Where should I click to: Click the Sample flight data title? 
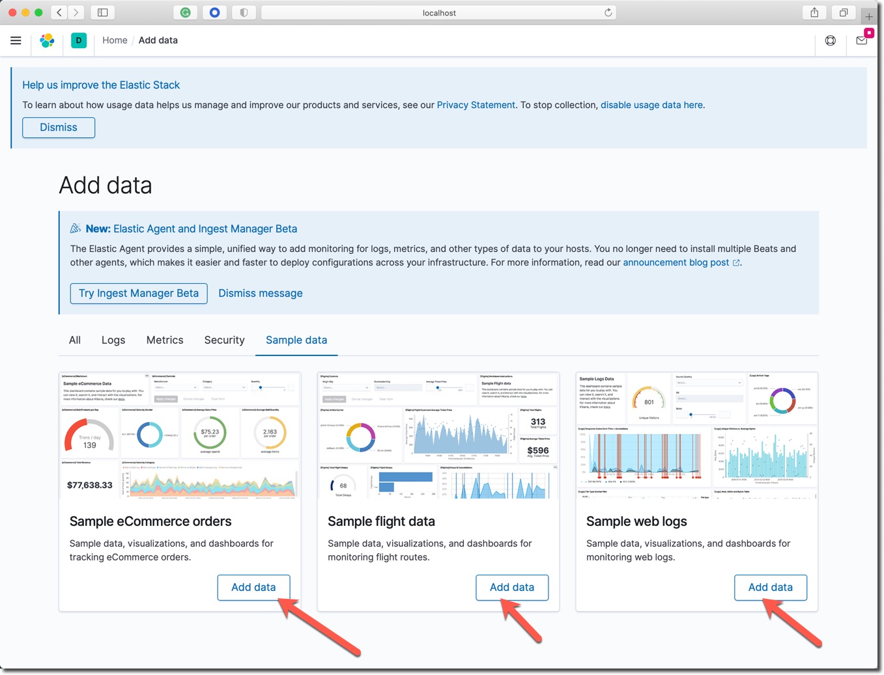(381, 521)
